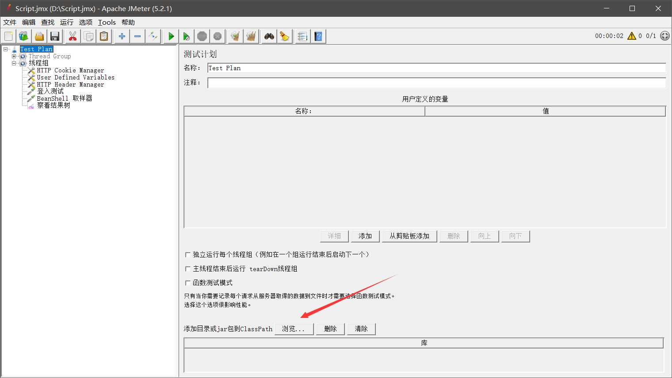Select HTTP Cookie Manager in tree
672x378 pixels.
tap(70, 70)
